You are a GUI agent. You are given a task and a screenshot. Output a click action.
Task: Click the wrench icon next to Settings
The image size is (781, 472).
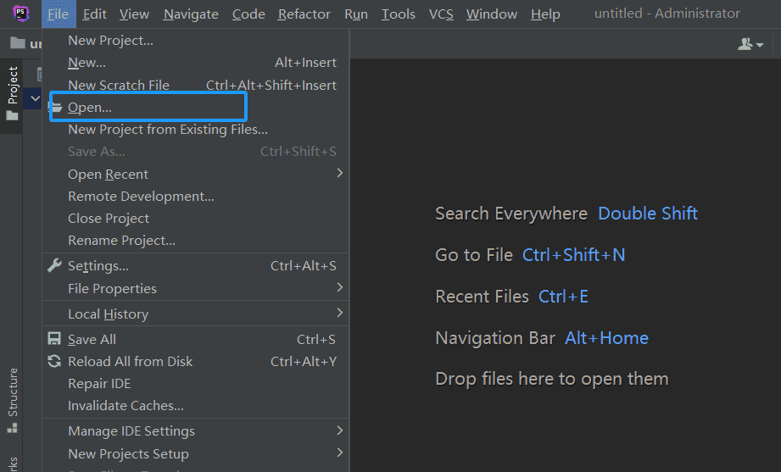click(x=55, y=266)
